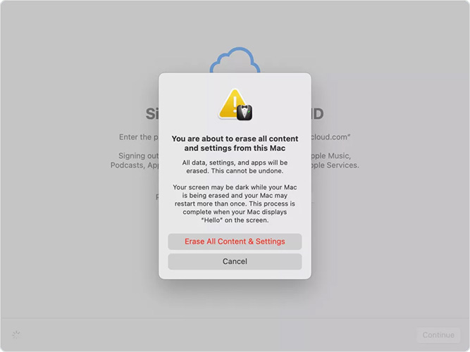The height and width of the screenshot is (352, 470).
Task: Click the "Hello" on the screen line
Action: pos(235,220)
